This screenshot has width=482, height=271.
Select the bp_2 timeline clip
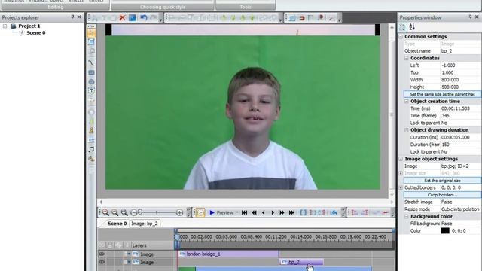pyautogui.click(x=301, y=262)
